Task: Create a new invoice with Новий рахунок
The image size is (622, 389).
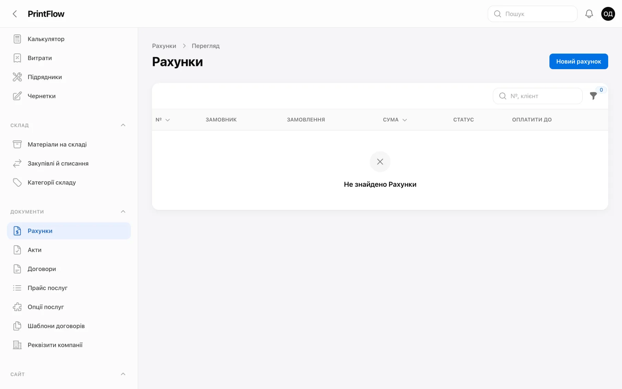Action: [x=579, y=62]
